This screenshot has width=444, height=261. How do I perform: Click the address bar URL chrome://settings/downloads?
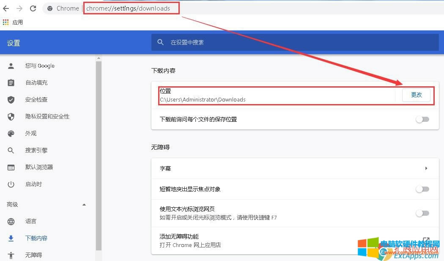pyautogui.click(x=128, y=8)
